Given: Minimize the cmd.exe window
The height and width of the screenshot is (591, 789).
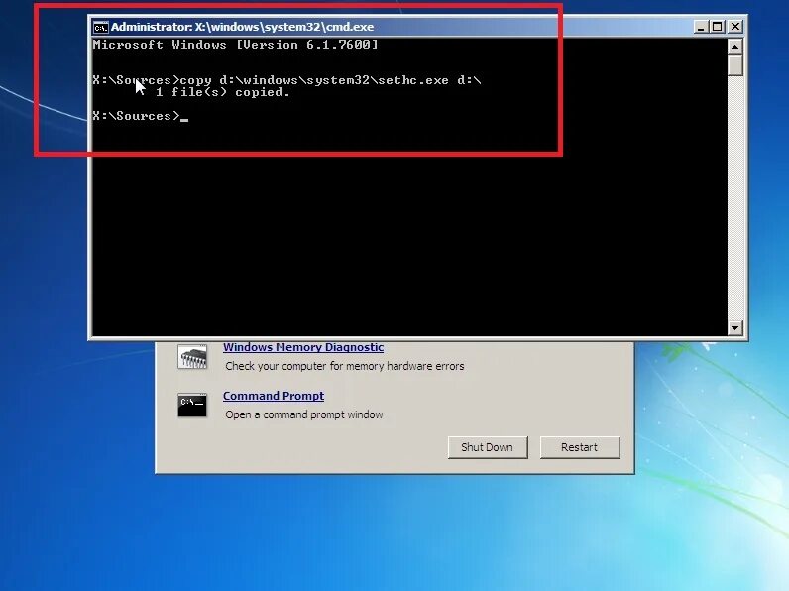Looking at the screenshot, I should [x=701, y=27].
